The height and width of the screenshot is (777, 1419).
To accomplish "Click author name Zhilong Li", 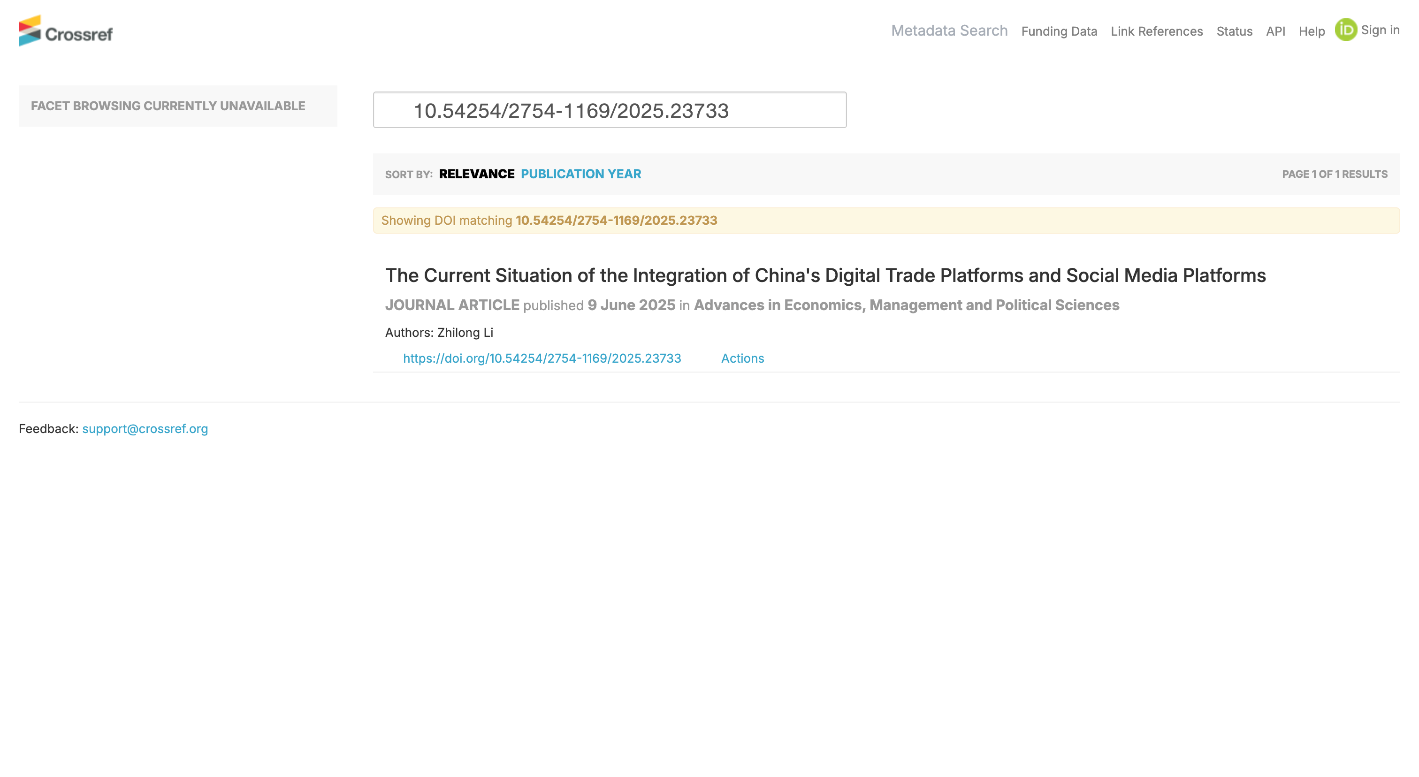I will pyautogui.click(x=465, y=333).
